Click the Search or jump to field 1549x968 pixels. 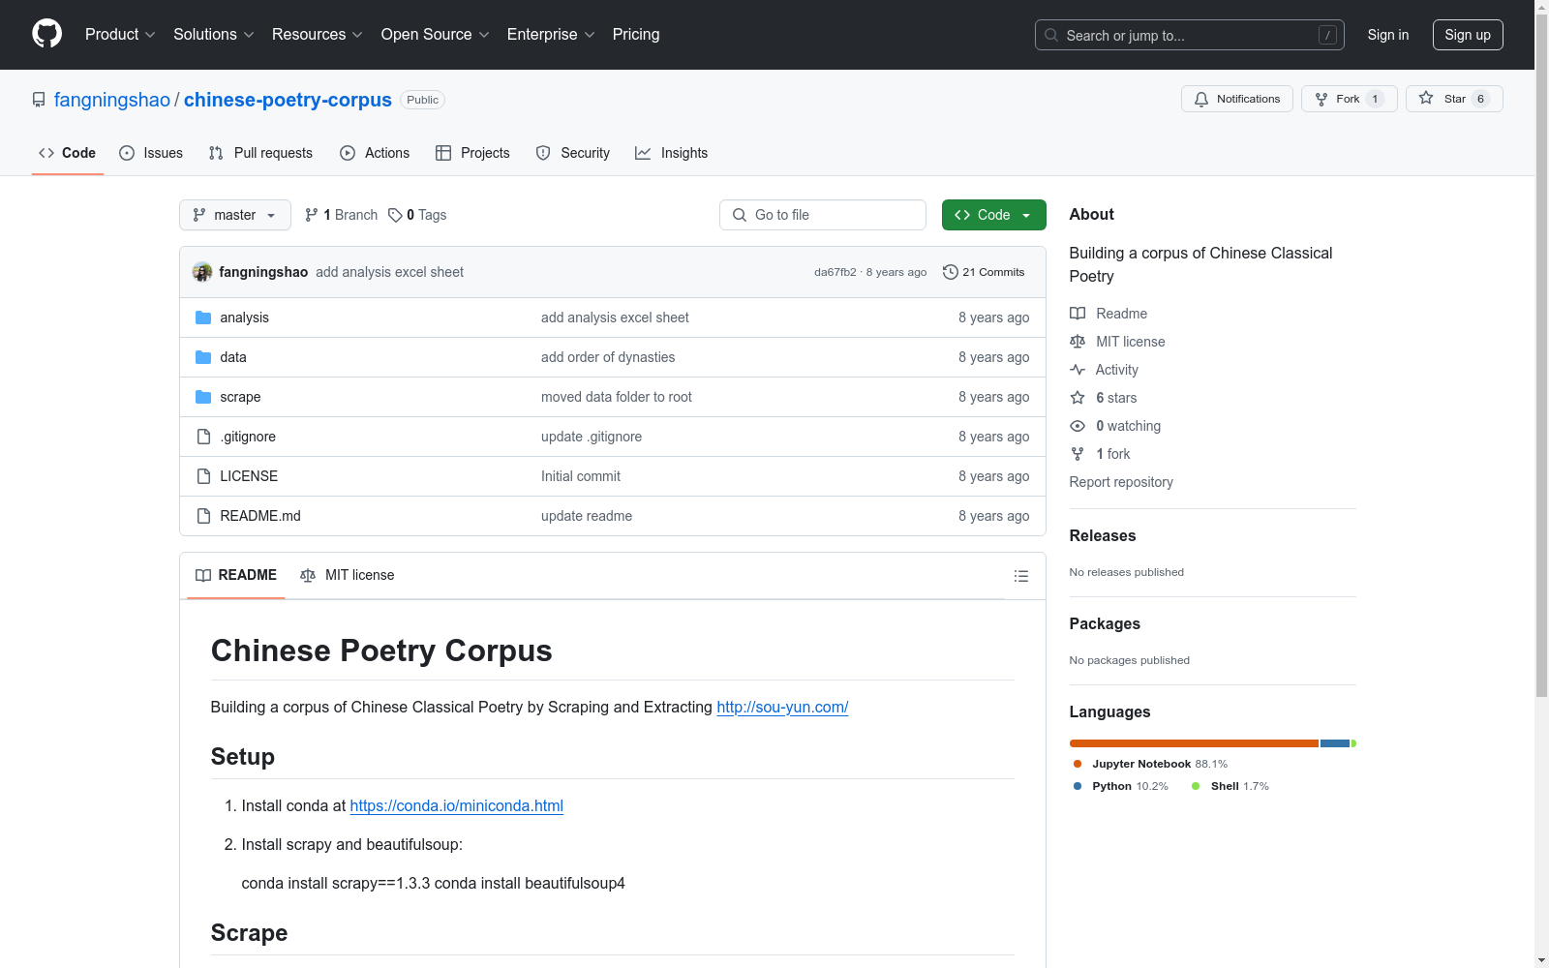coord(1190,35)
